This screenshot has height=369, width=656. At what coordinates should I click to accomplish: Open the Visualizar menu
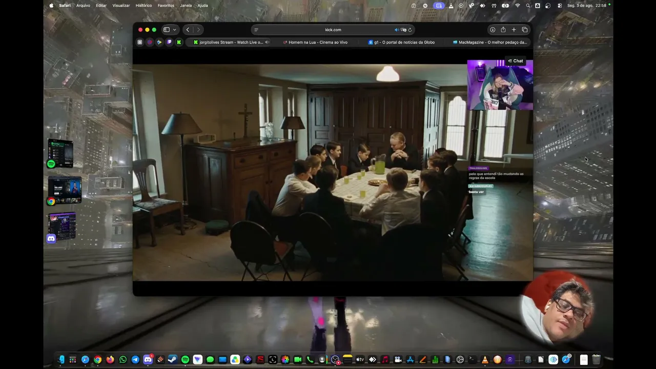(121, 6)
